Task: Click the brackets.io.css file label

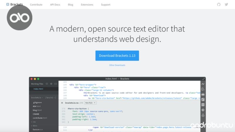Action: [72, 103]
